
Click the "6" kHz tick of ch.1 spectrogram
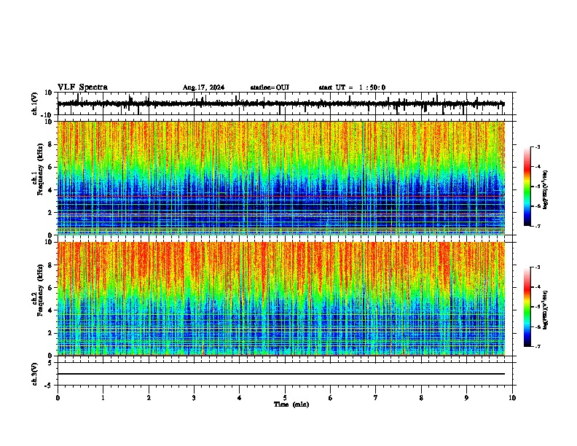pyautogui.click(x=51, y=167)
